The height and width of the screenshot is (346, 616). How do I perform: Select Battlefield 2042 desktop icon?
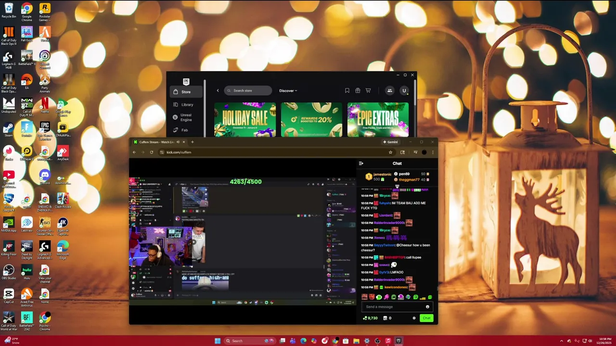pos(26,322)
